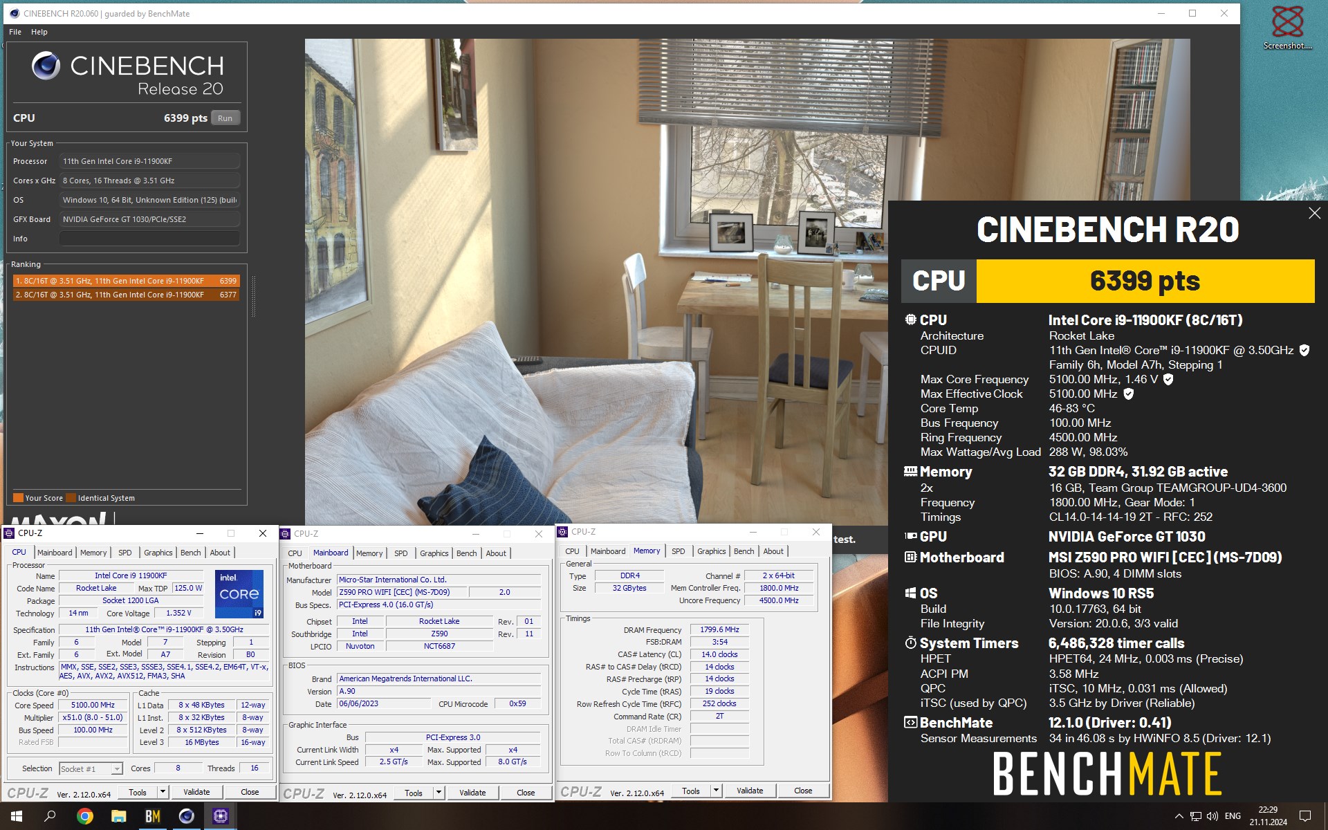Expand Tools arrow in second CPU-Z window
This screenshot has width=1328, height=830.
click(439, 793)
